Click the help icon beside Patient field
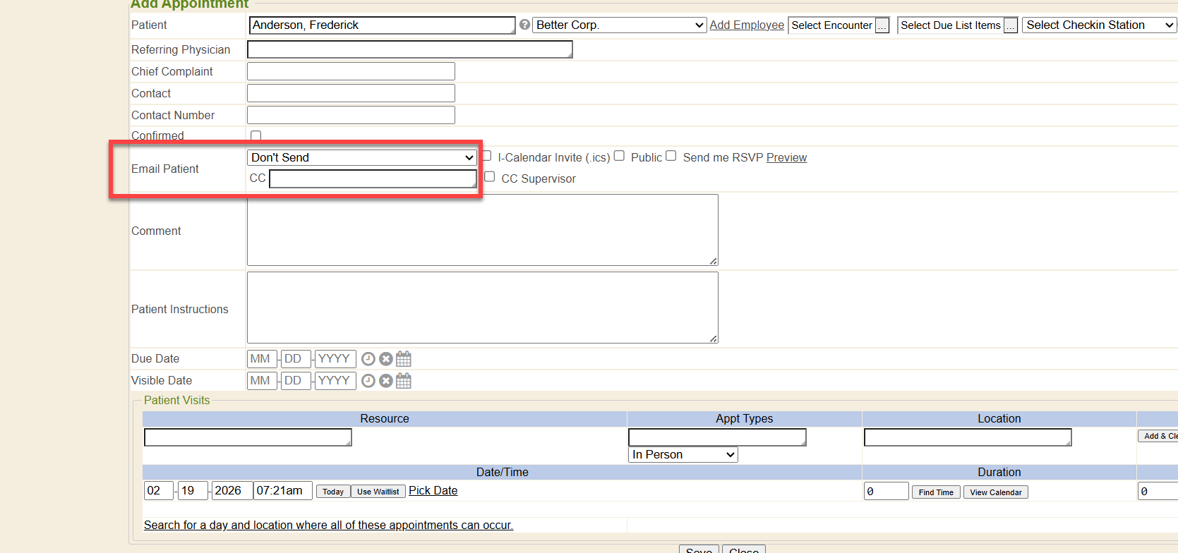 click(x=524, y=25)
